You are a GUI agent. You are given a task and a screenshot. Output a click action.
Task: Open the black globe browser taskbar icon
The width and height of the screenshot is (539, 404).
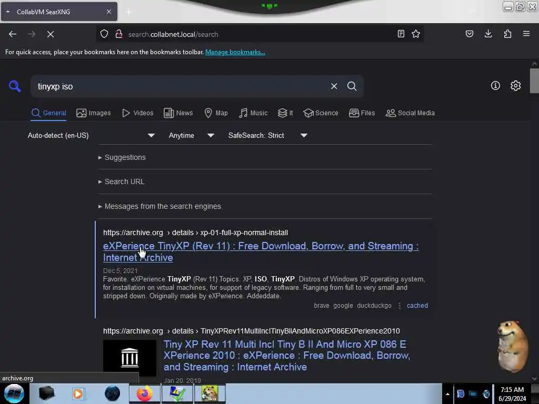pos(113,393)
